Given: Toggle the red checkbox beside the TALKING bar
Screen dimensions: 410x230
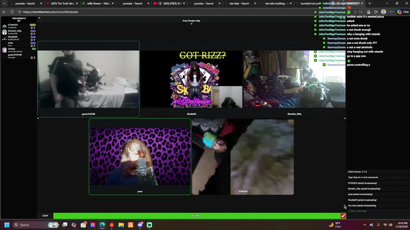Looking at the screenshot, I should (x=343, y=216).
